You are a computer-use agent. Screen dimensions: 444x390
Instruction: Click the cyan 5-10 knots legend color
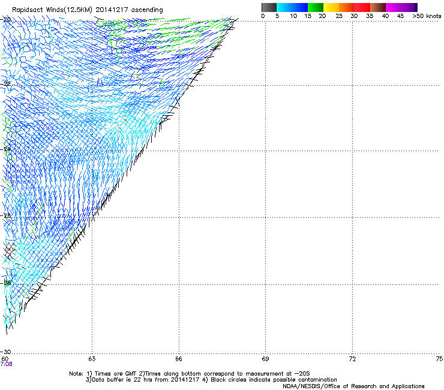pos(284,7)
